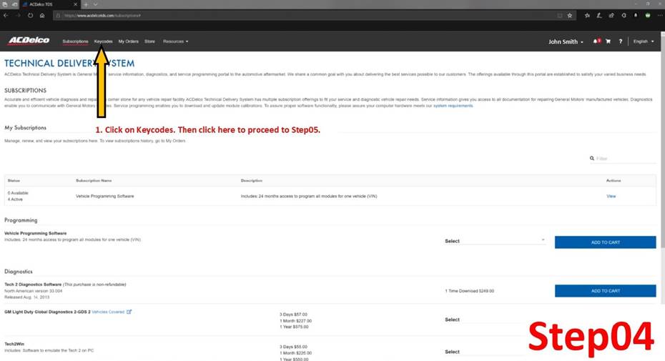
Task: Click the Filter search field
Action: click(x=626, y=158)
